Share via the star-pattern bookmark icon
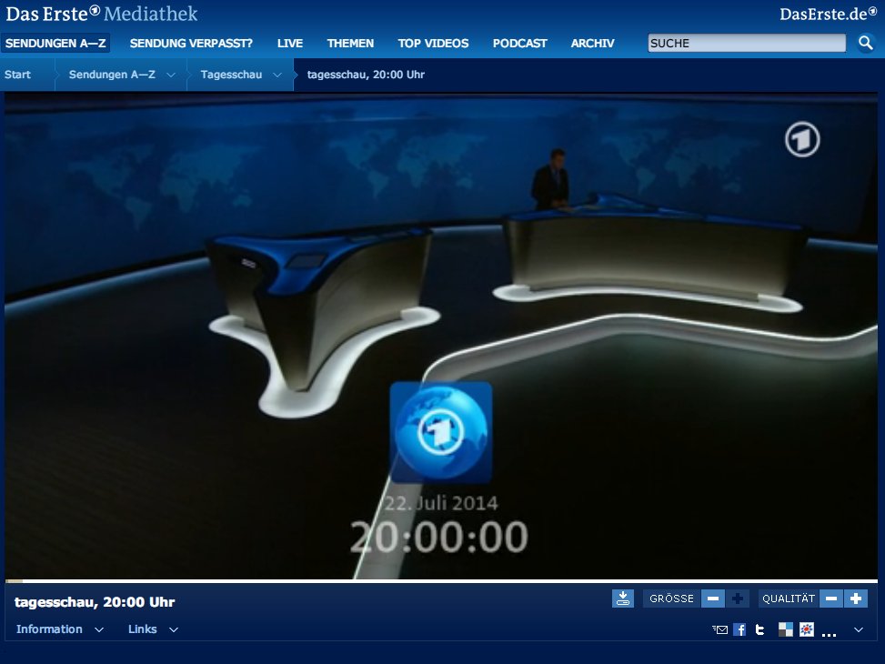Screen dimensions: 885x664 click(x=807, y=629)
